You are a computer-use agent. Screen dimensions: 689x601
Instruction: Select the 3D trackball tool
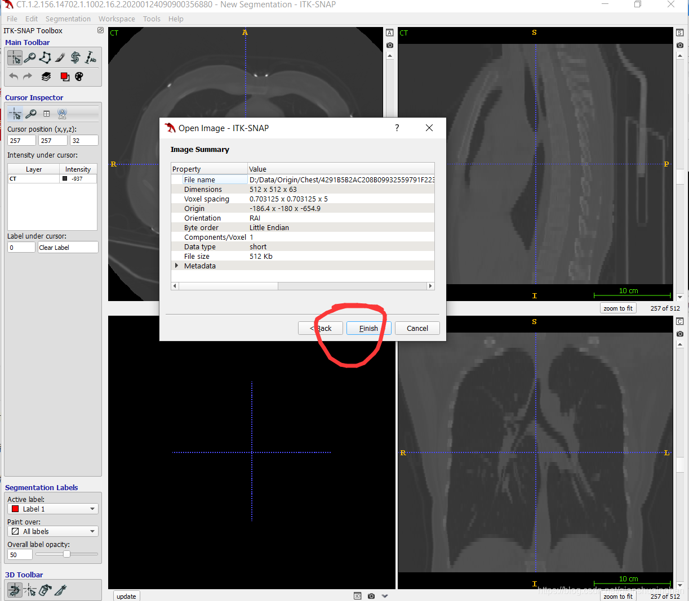15,590
